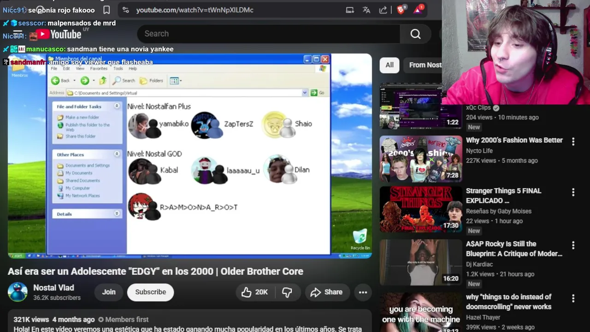Open options for A$AP Rocky video
590x332 pixels.
pyautogui.click(x=573, y=245)
